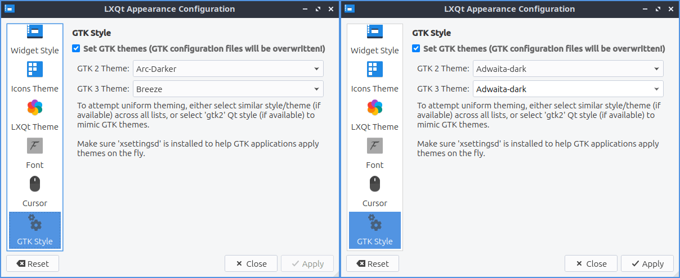Click the left window's title bar menu icon
Screen dimensions: 680x278
[9, 9]
